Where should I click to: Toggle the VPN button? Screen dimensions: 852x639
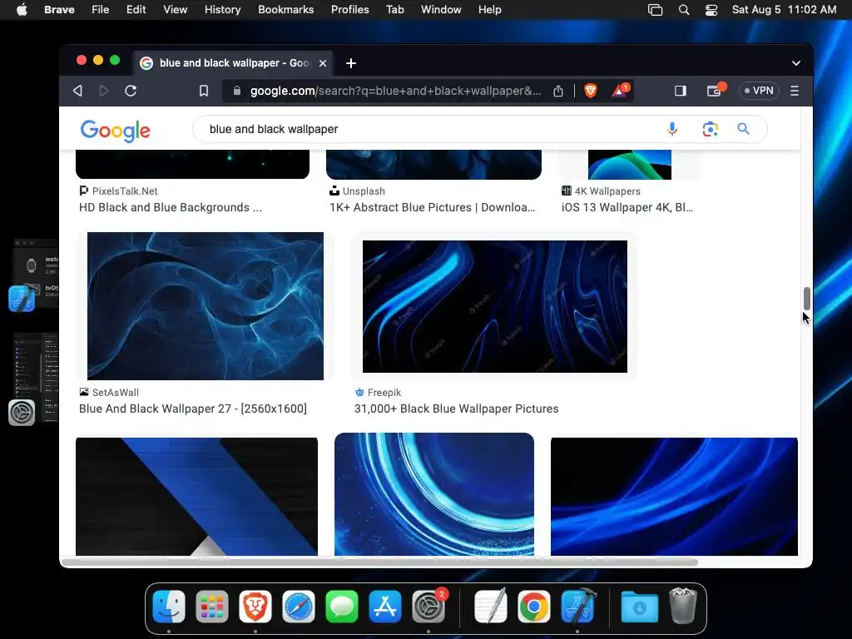click(x=759, y=91)
